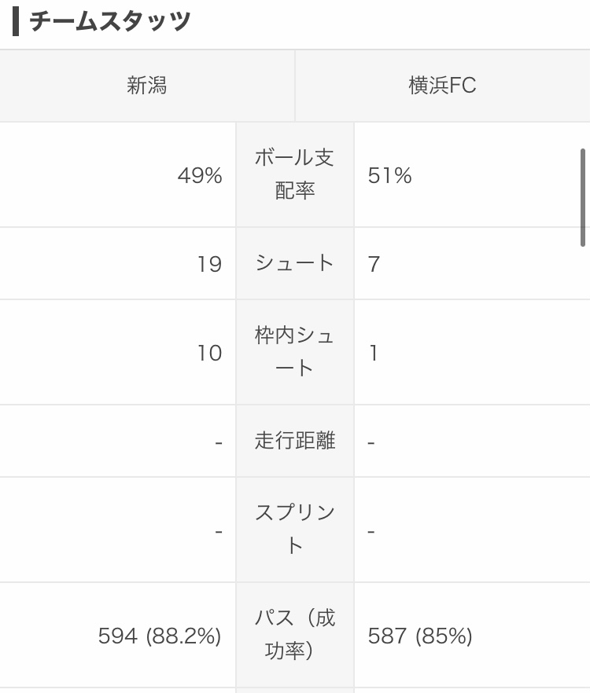
Task: Tap 新潟's 594 (88.2%) pass value
Action: click(x=160, y=636)
